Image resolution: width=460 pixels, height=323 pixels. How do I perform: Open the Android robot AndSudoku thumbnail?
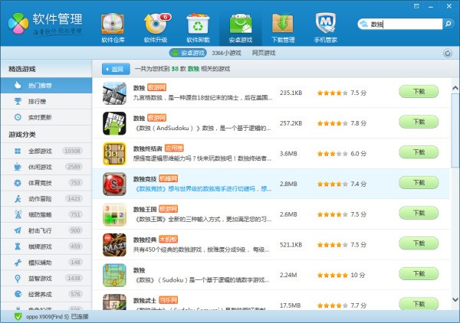coord(114,123)
